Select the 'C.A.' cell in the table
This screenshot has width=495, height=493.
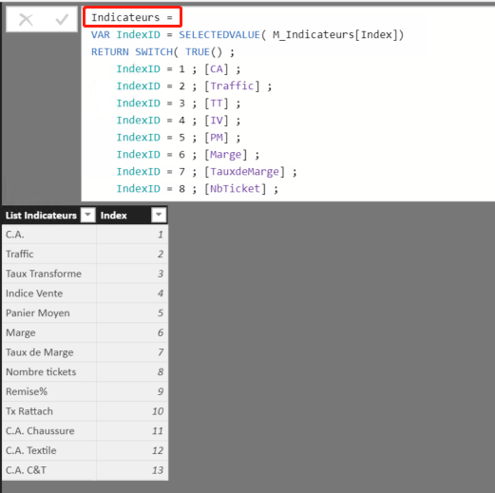coord(49,235)
